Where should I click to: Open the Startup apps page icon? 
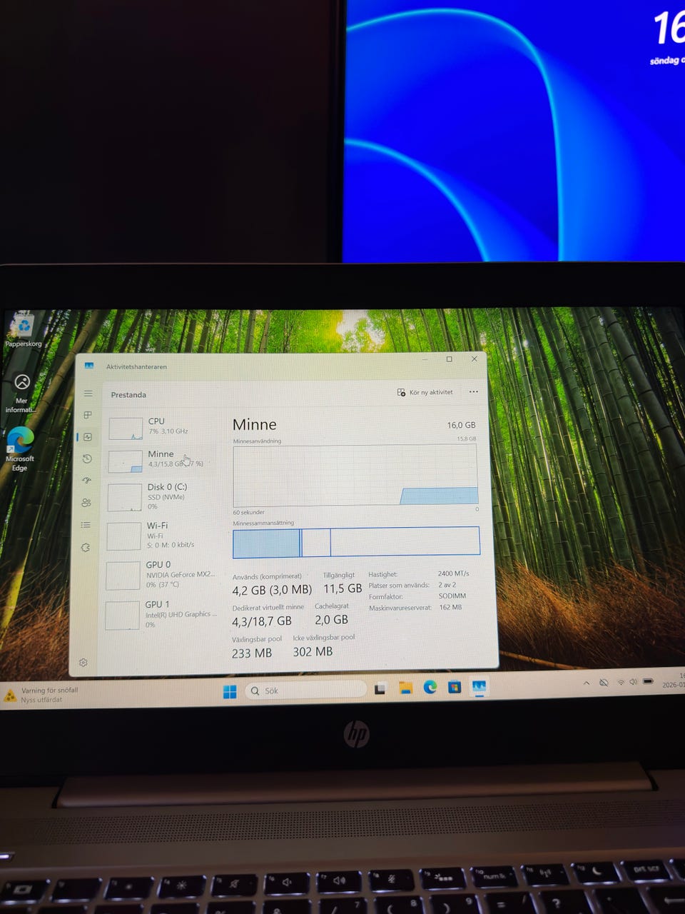(87, 481)
